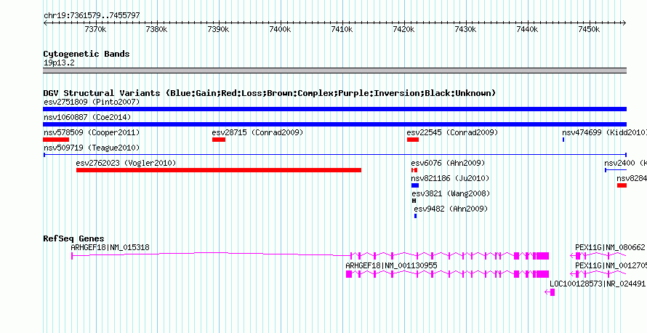The image size is (647, 333).
Task: Click last large exon of ARHGEF18 NM_001130955
Action: 542,274
